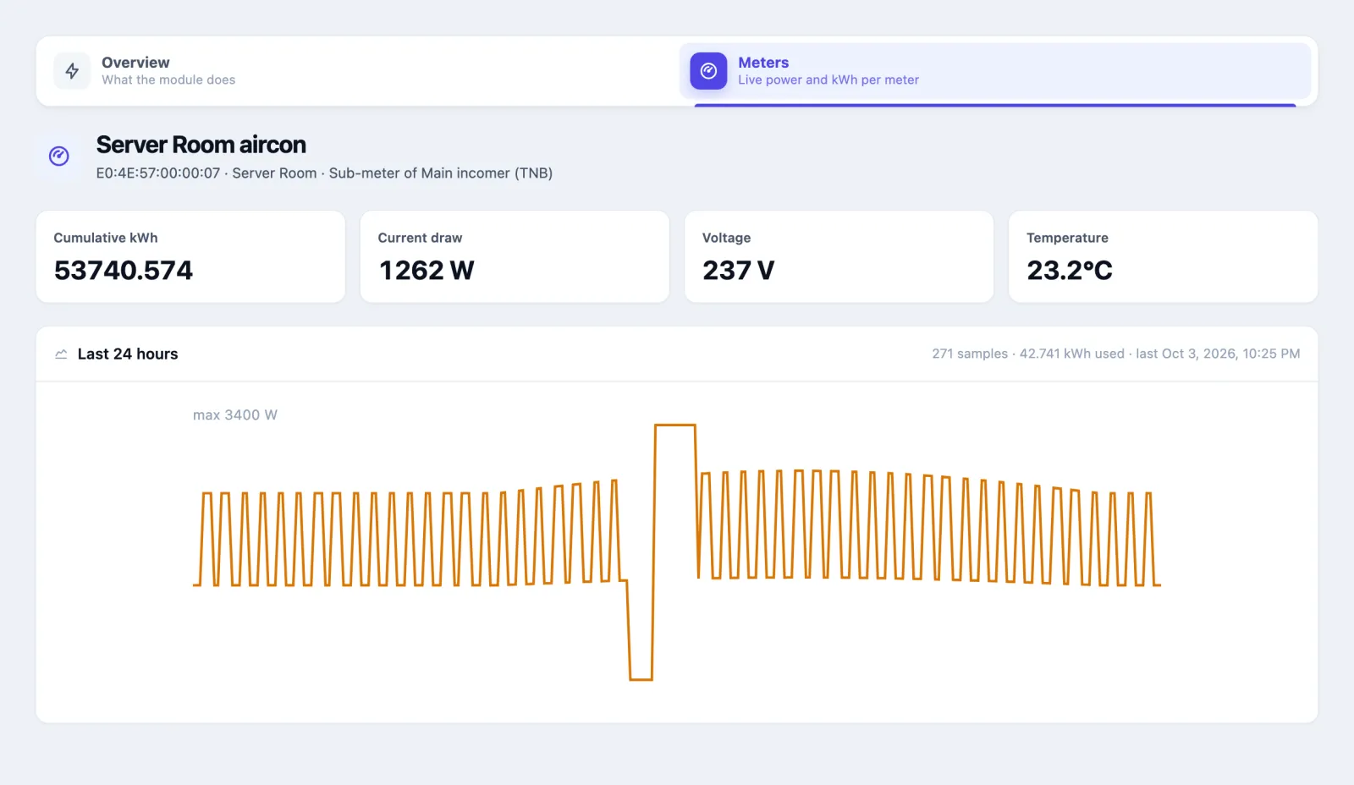Image resolution: width=1354 pixels, height=785 pixels.
Task: Click 'Live power and kWh per meter' subtitle
Action: click(828, 80)
